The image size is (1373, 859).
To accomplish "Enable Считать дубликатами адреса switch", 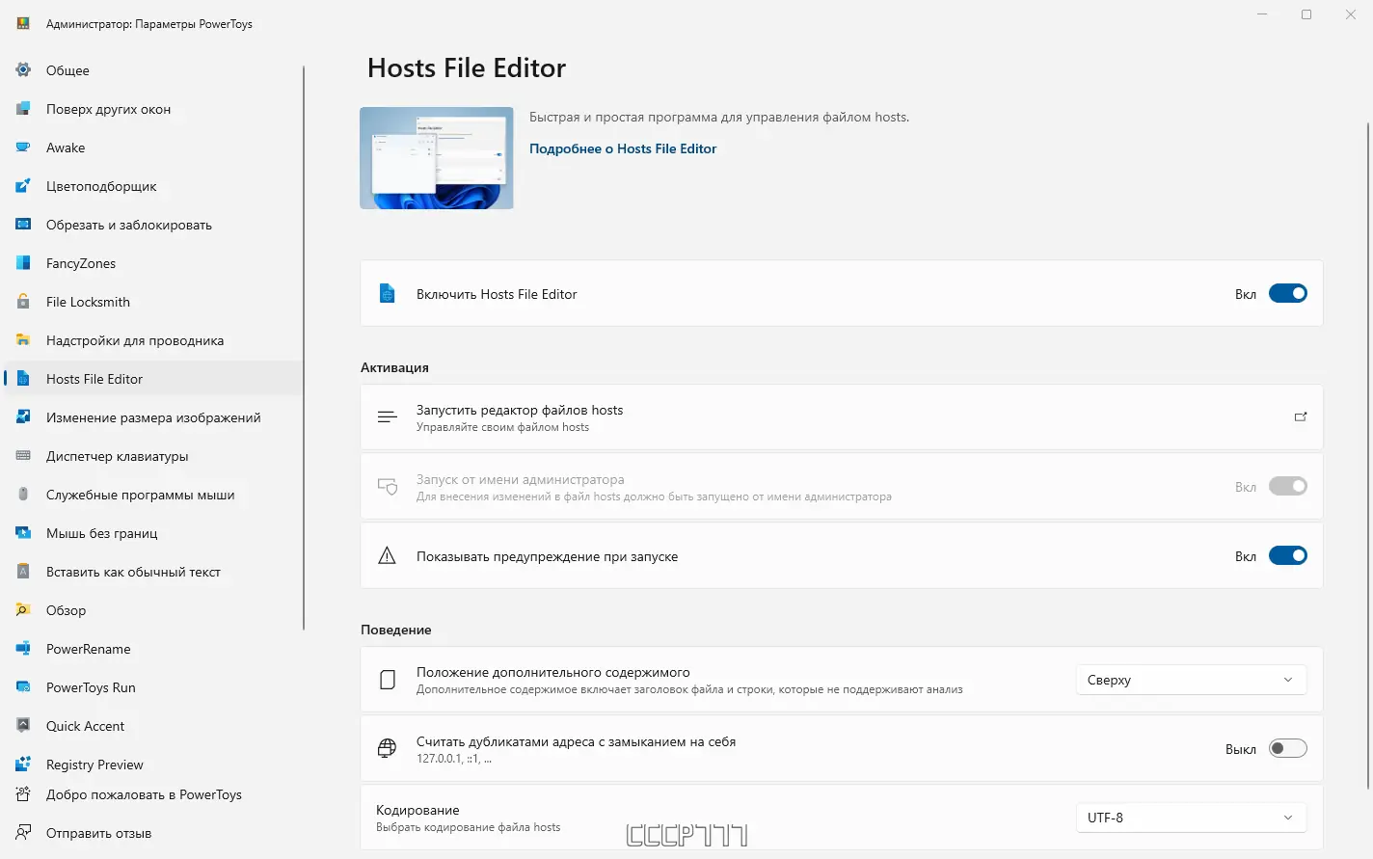I will point(1287,748).
